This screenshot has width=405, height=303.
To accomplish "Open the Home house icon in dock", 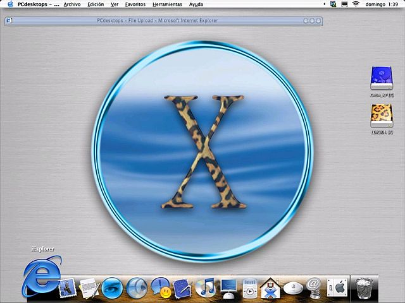I will (x=270, y=288).
